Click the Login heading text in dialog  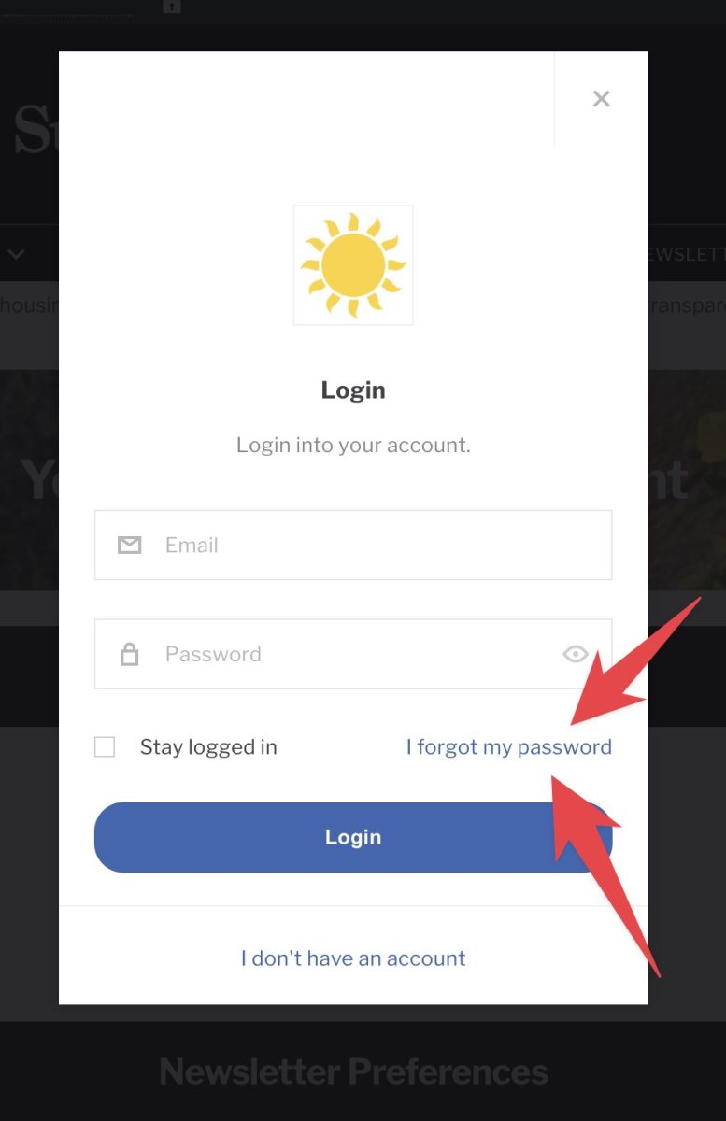(353, 390)
